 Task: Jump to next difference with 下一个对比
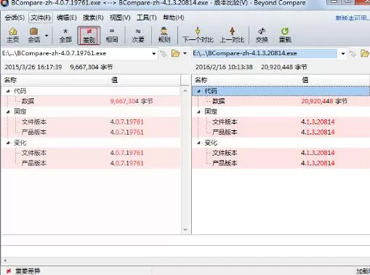tap(198, 36)
